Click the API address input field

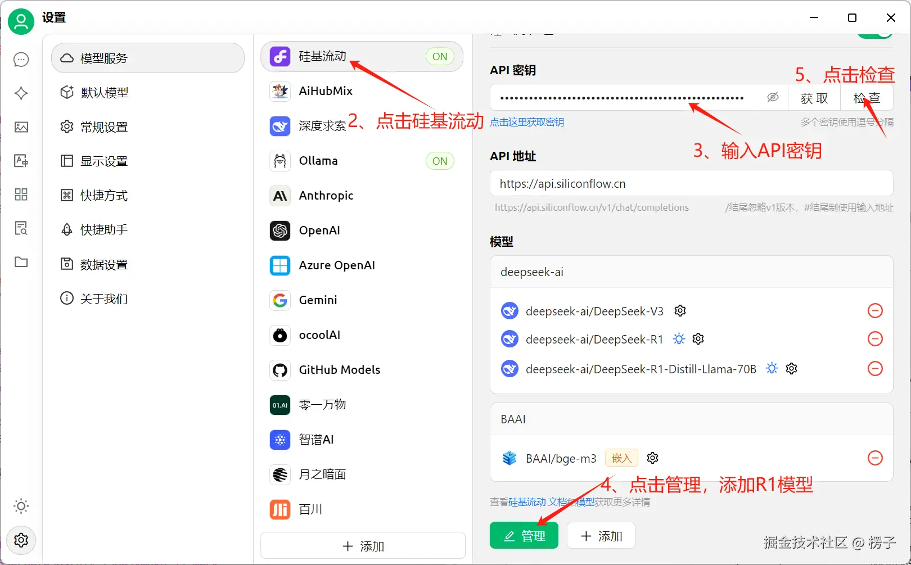(692, 183)
